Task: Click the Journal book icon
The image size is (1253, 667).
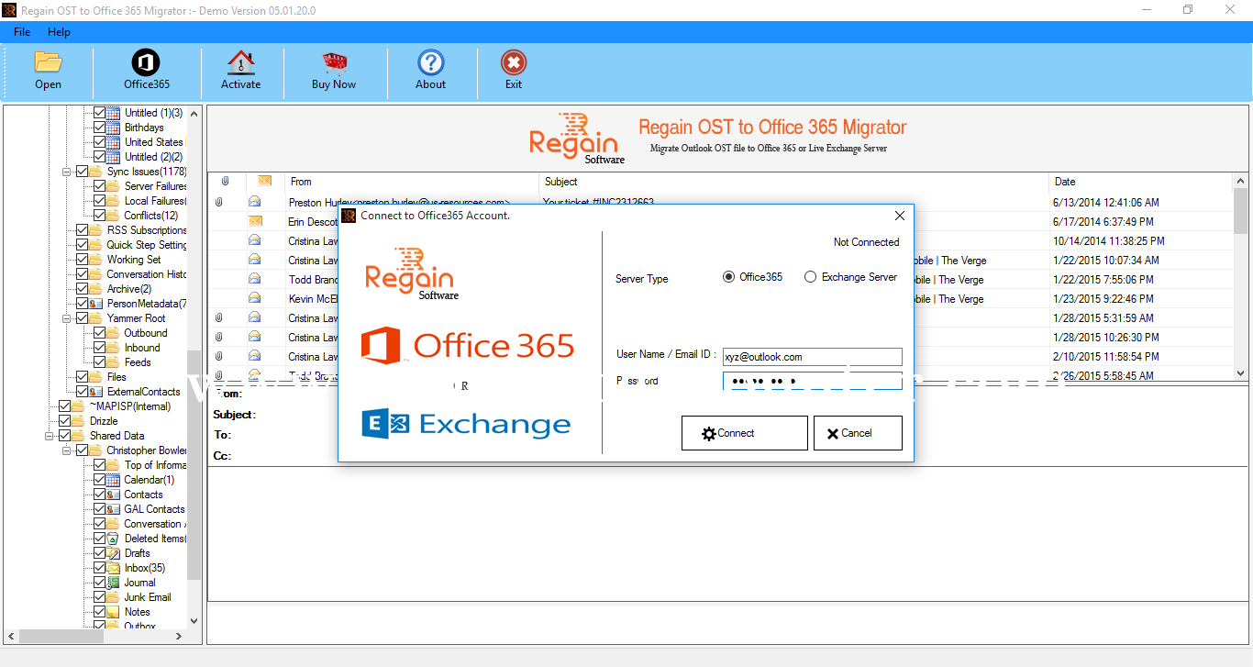Action: [114, 583]
